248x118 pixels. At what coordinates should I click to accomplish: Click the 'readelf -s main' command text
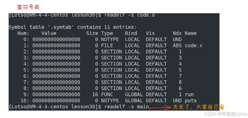127,107
